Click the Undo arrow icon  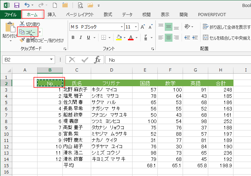pyautogui.click(x=27, y=5)
